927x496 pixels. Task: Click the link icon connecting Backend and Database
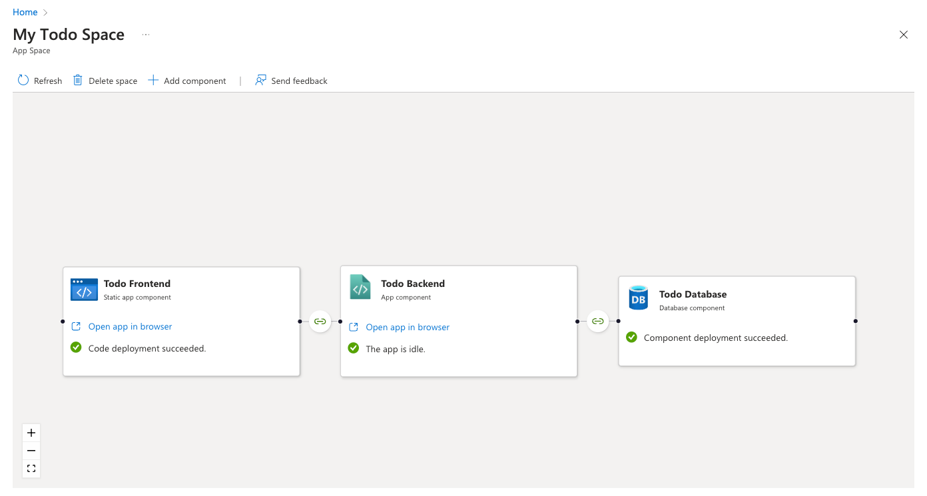coord(597,321)
